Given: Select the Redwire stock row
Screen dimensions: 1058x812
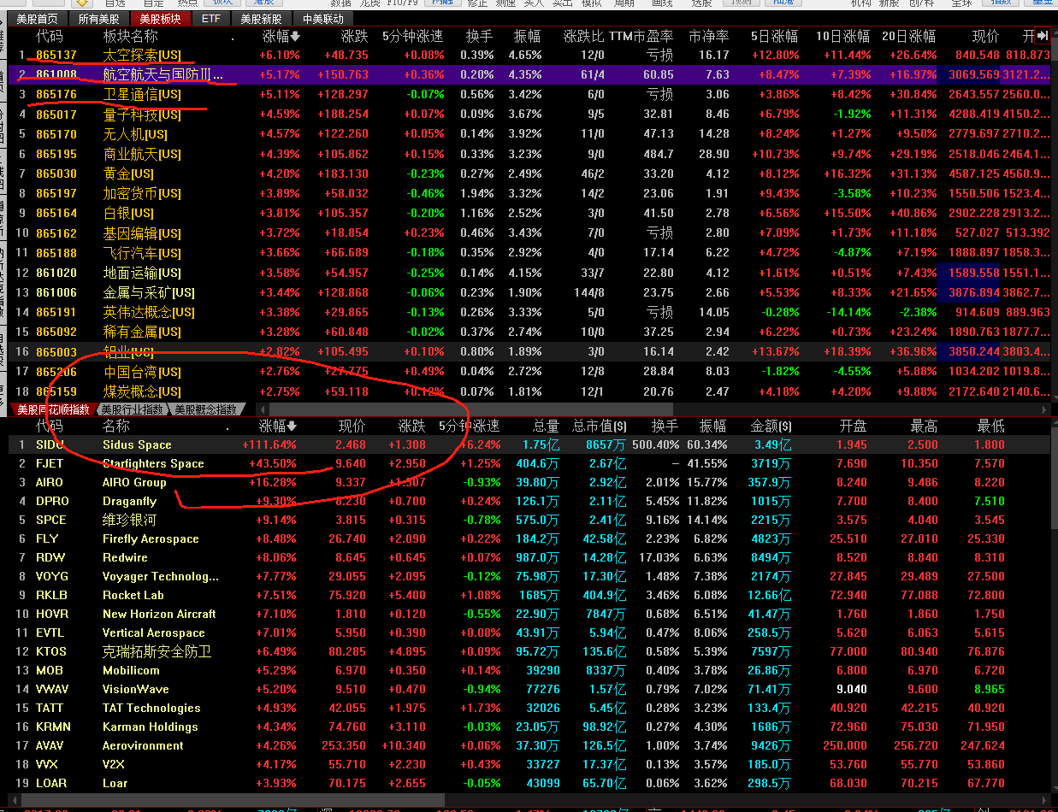Looking at the screenshot, I should 529,557.
